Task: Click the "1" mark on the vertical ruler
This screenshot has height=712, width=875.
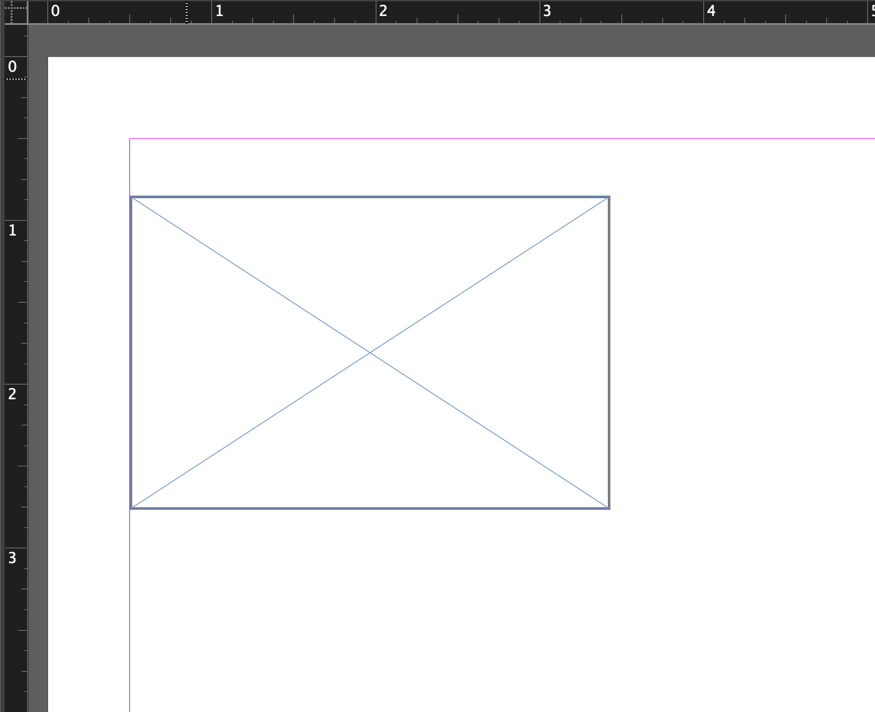Action: tap(12, 230)
